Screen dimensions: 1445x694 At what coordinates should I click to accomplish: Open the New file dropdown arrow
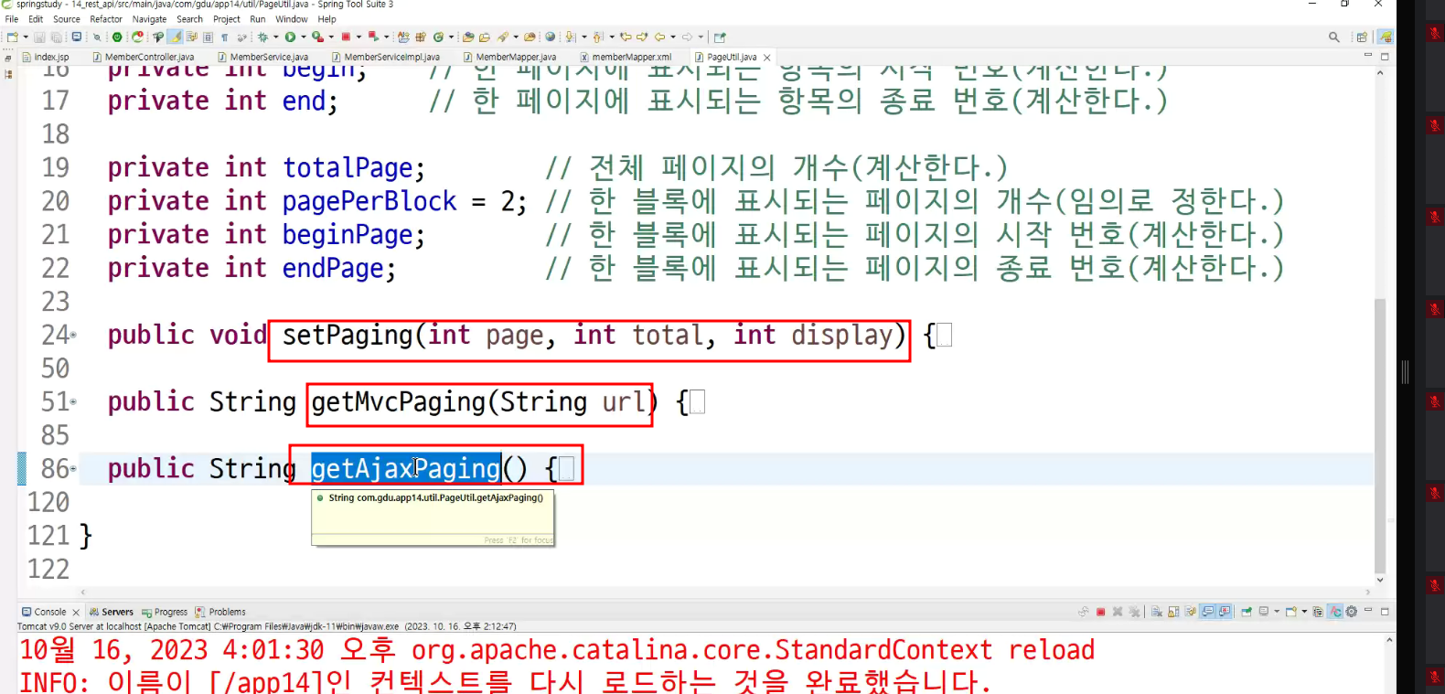(x=26, y=37)
